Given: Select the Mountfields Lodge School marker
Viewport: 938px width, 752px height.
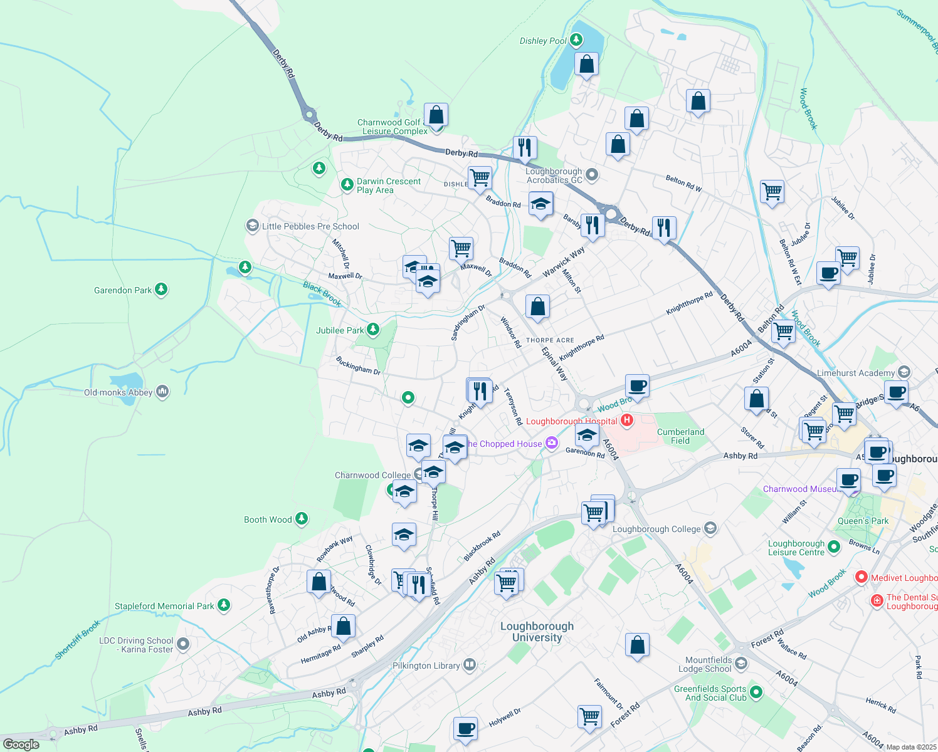Looking at the screenshot, I should [741, 664].
